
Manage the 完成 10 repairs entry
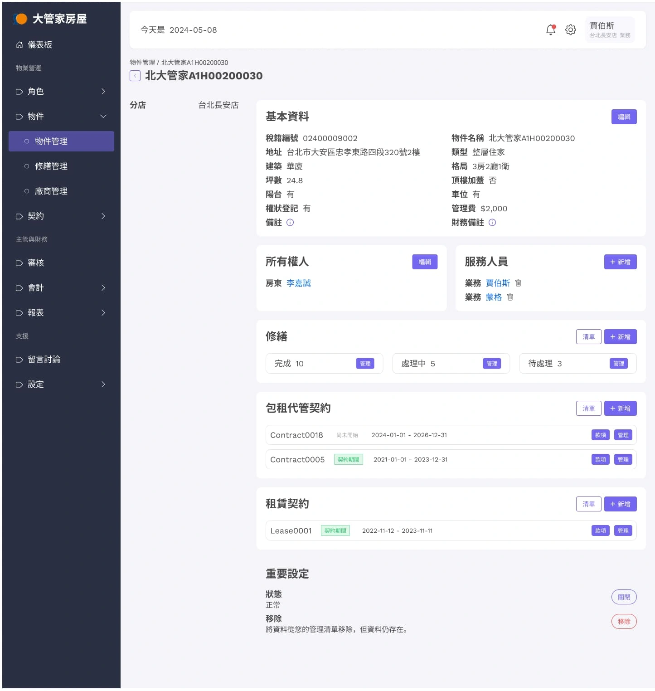tap(365, 363)
